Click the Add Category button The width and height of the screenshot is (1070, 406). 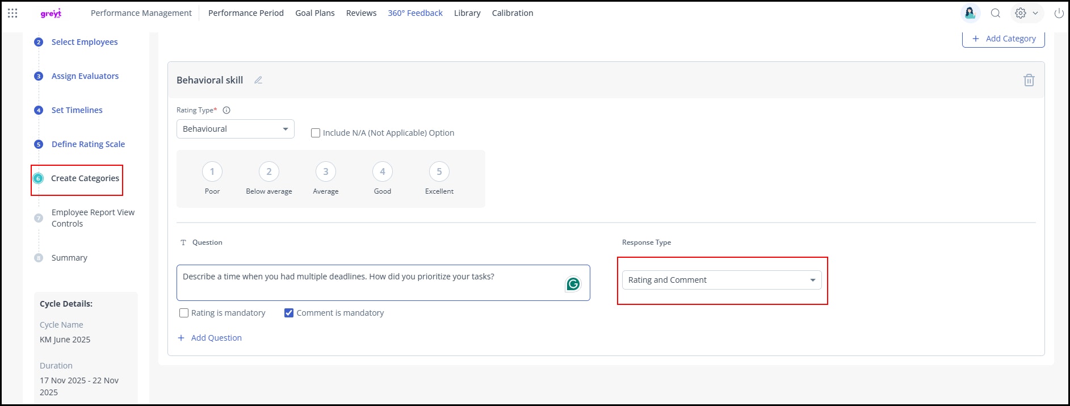(x=1003, y=39)
